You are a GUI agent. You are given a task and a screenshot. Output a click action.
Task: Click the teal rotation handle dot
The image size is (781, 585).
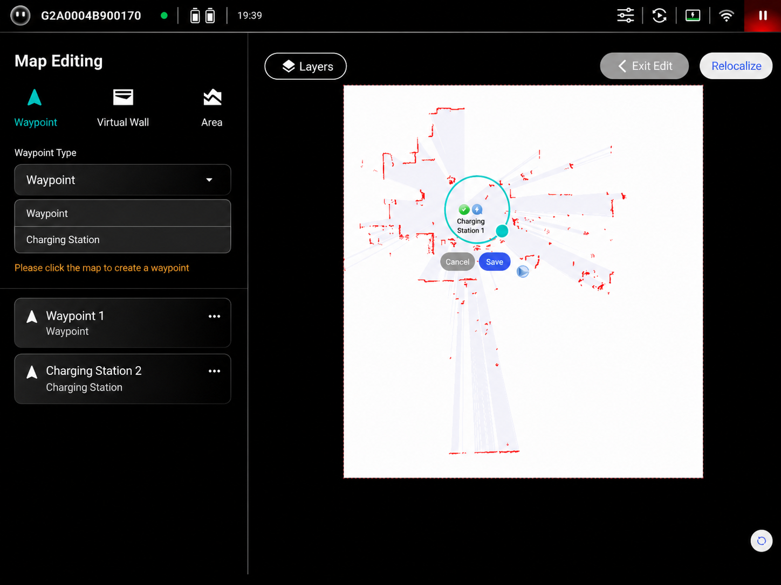502,231
